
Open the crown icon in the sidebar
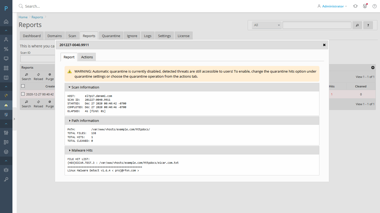click(x=6, y=170)
